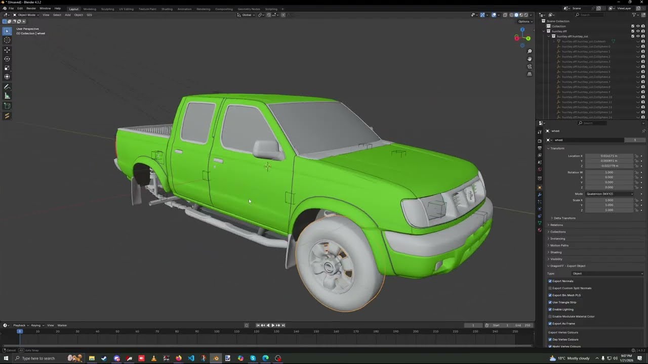The image size is (648, 364).
Task: Hide the huntley.dff collection with its eye icon
Action: 638,31
